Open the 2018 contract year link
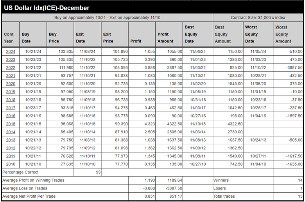Screen dimensions: 305x202 tap(11, 100)
